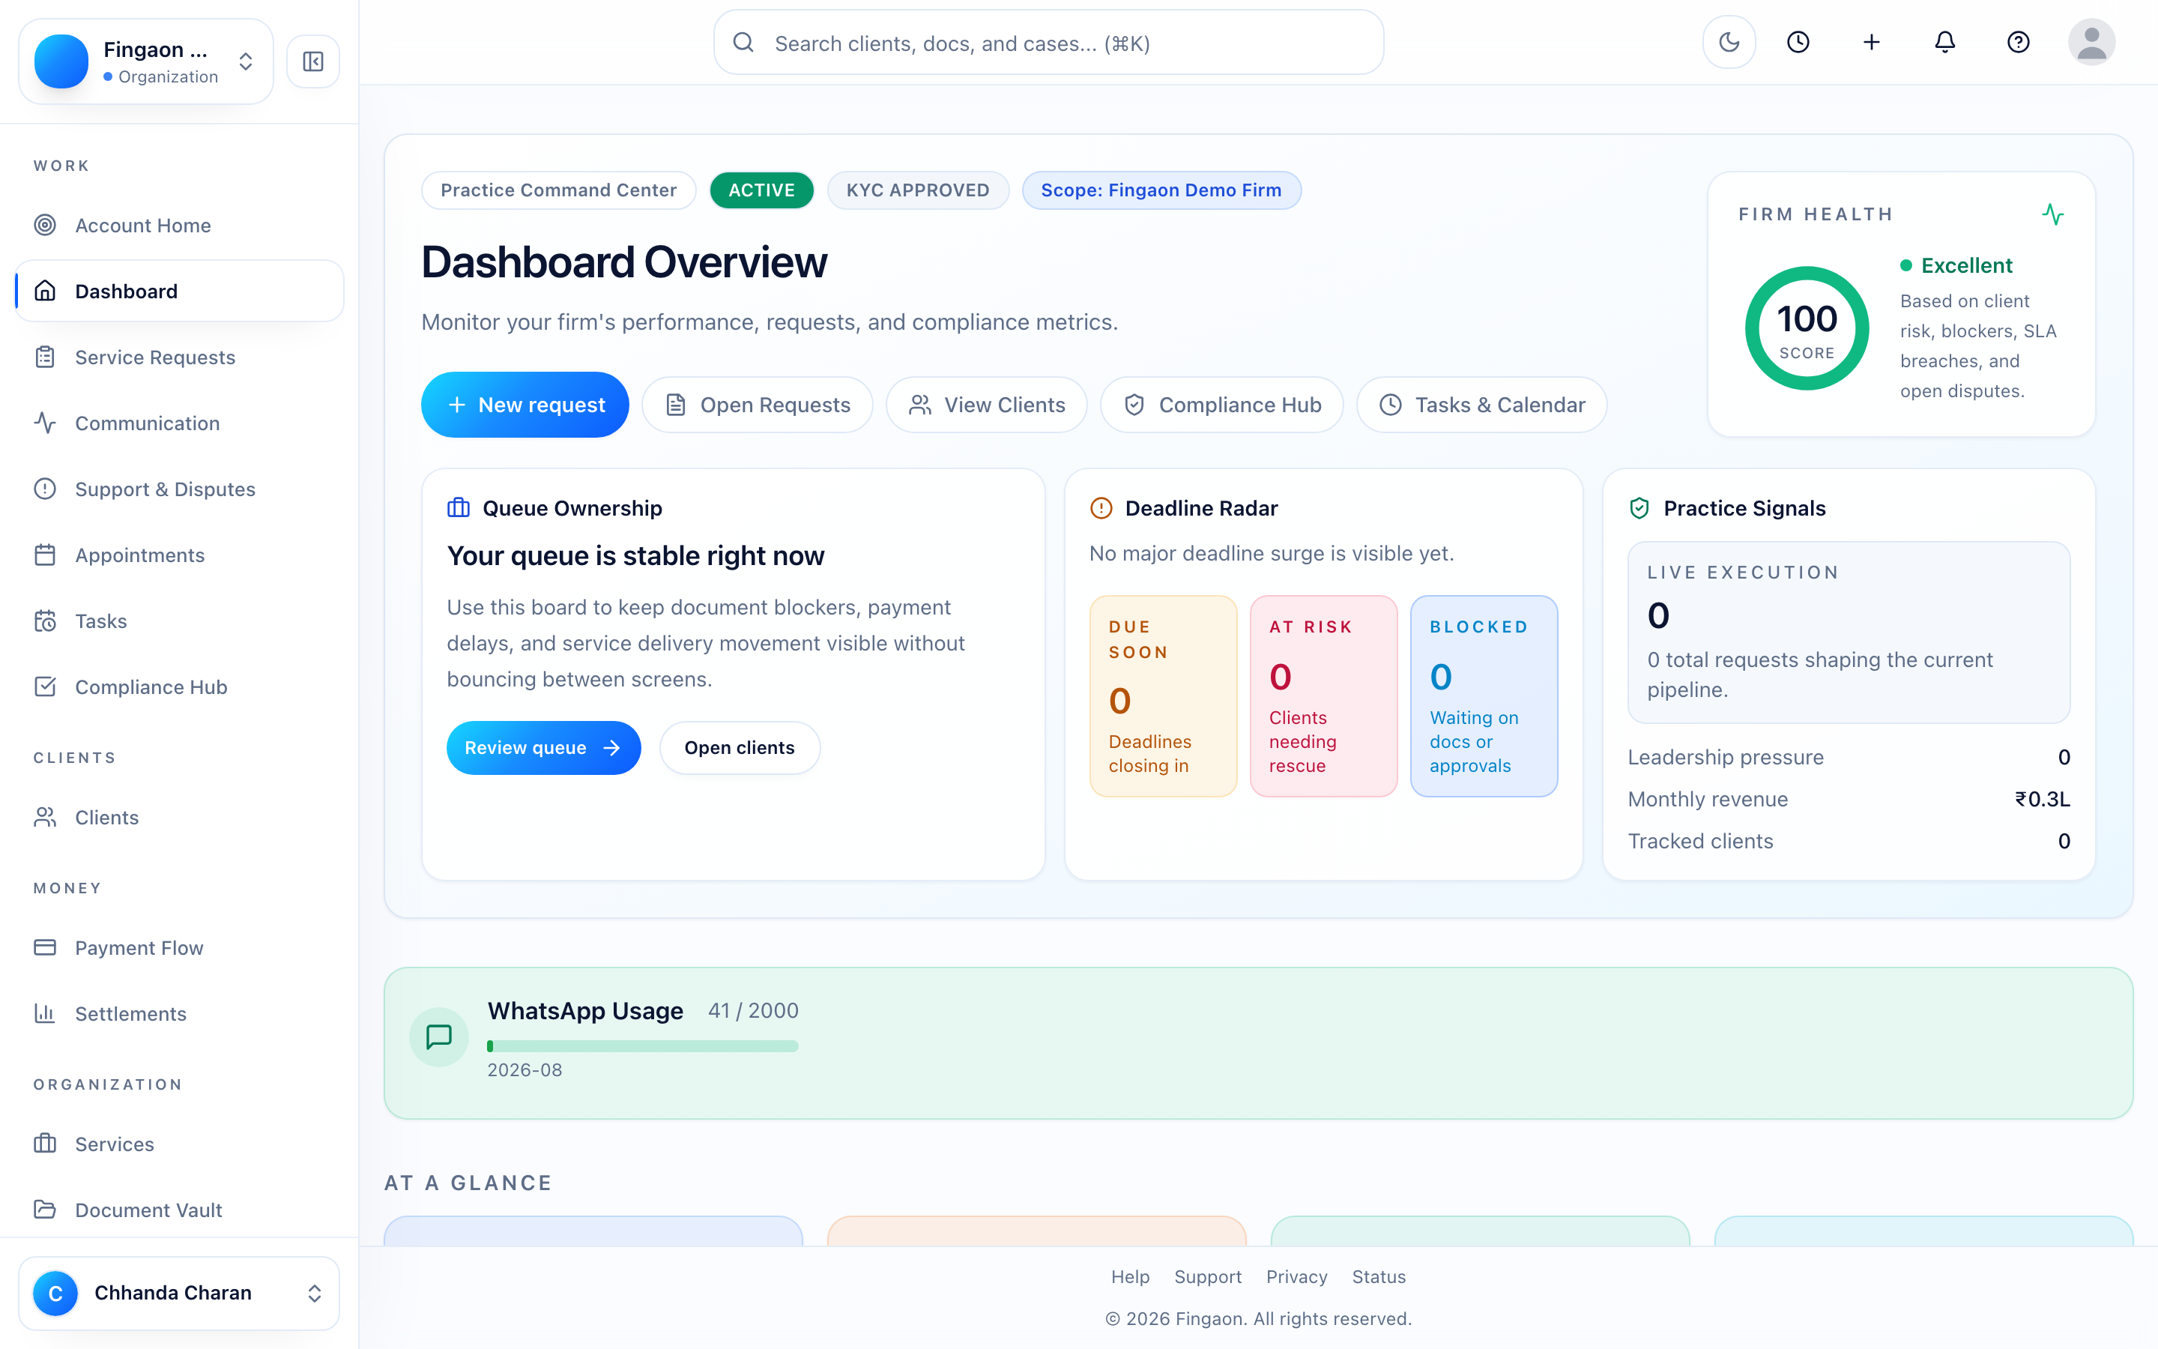This screenshot has height=1349, width=2158.
Task: Click the plus quick-add icon
Action: click(x=1871, y=42)
